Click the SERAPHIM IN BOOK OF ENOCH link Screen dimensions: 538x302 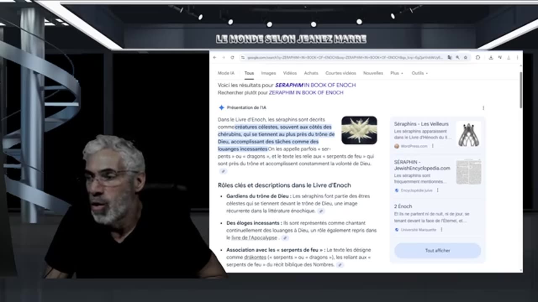click(315, 85)
